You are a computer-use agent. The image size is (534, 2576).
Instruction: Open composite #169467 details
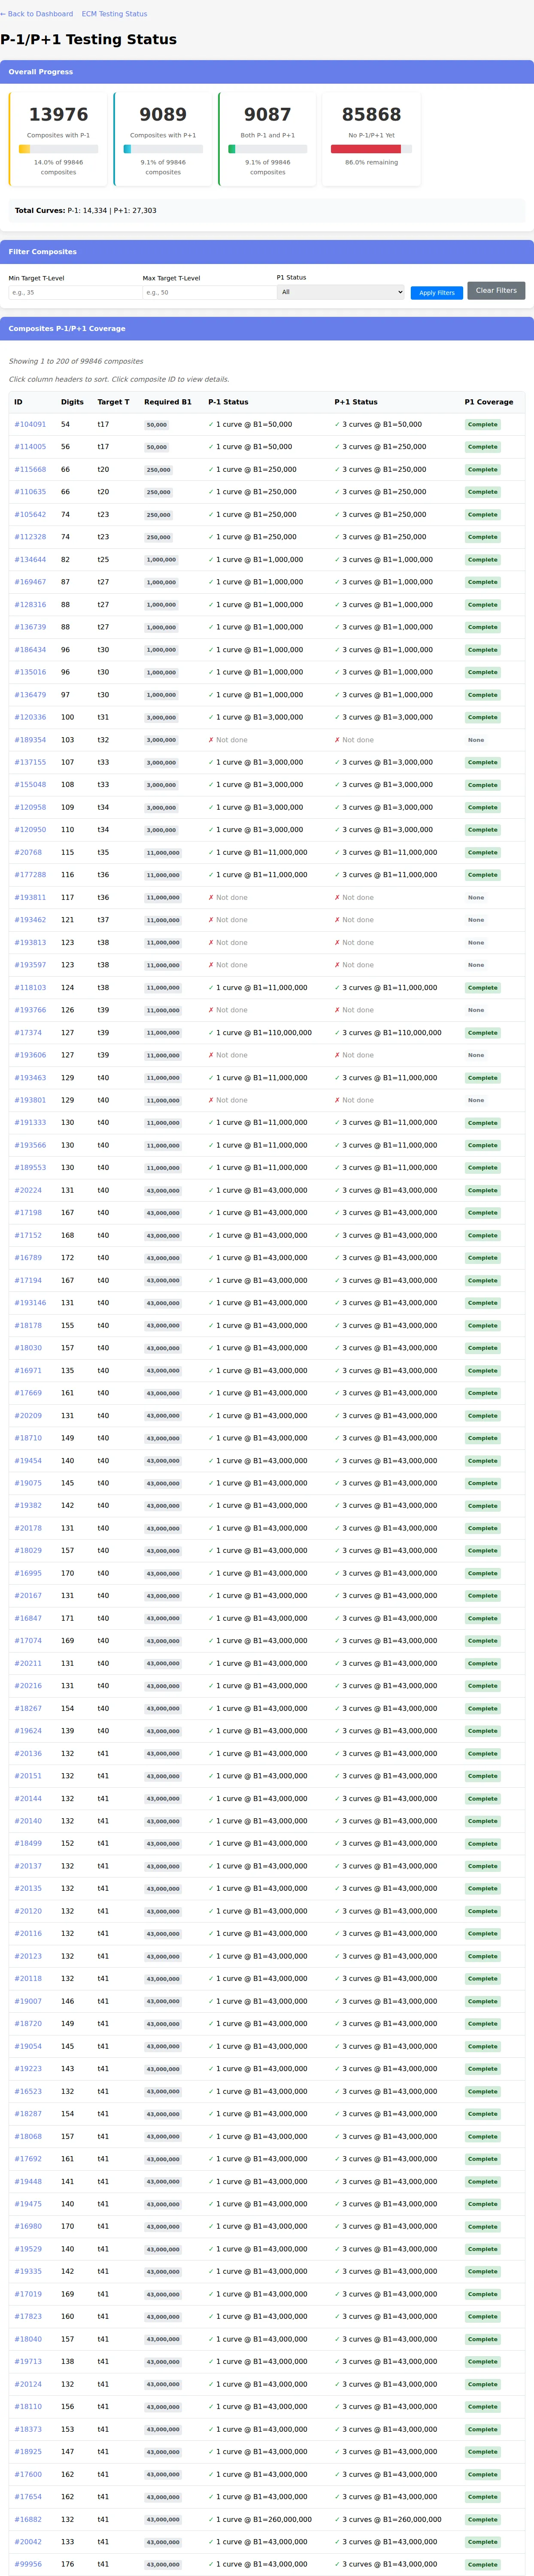[30, 582]
